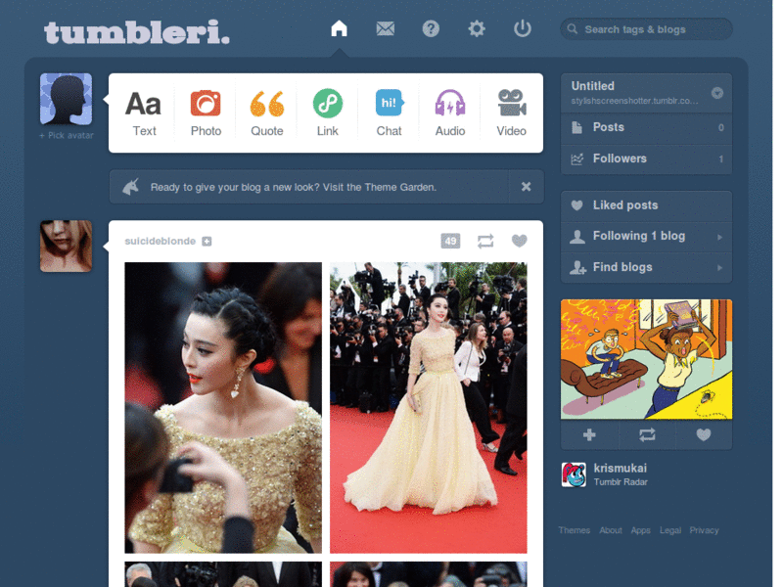Create a new Audio post
Viewport: 783px width, 587px height.
tap(450, 113)
